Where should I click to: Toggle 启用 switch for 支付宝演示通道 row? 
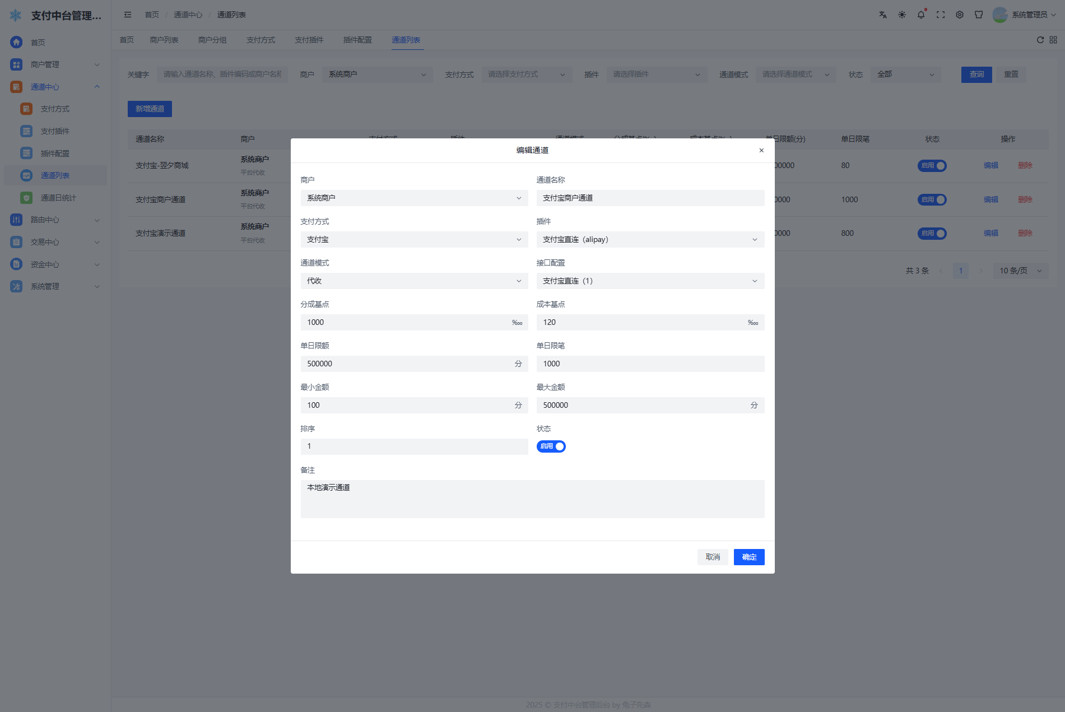point(932,234)
